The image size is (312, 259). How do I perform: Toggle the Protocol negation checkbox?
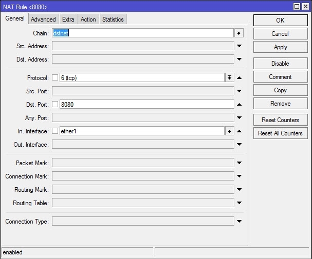[x=55, y=78]
